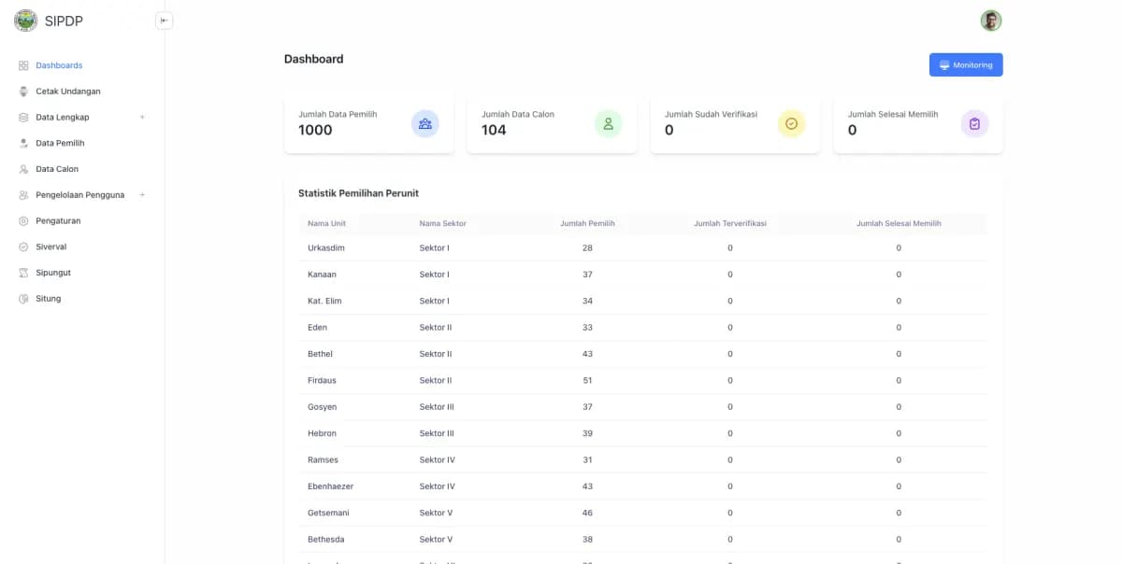Click the Dashboards grid icon
This screenshot has width=1122, height=564.
click(x=24, y=65)
